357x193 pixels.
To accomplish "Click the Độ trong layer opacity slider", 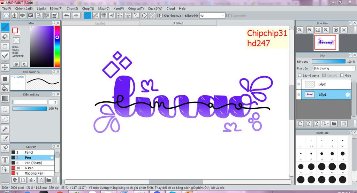I will (x=328, y=61).
